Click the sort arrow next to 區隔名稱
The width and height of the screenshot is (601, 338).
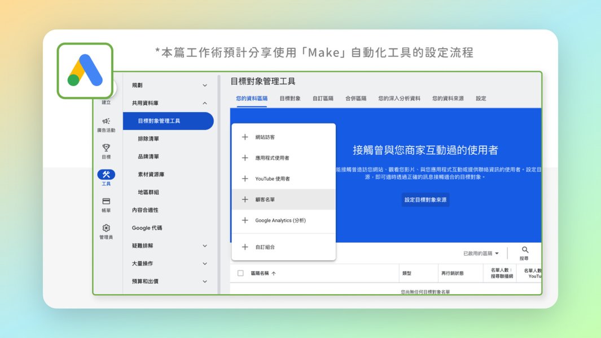(273, 273)
